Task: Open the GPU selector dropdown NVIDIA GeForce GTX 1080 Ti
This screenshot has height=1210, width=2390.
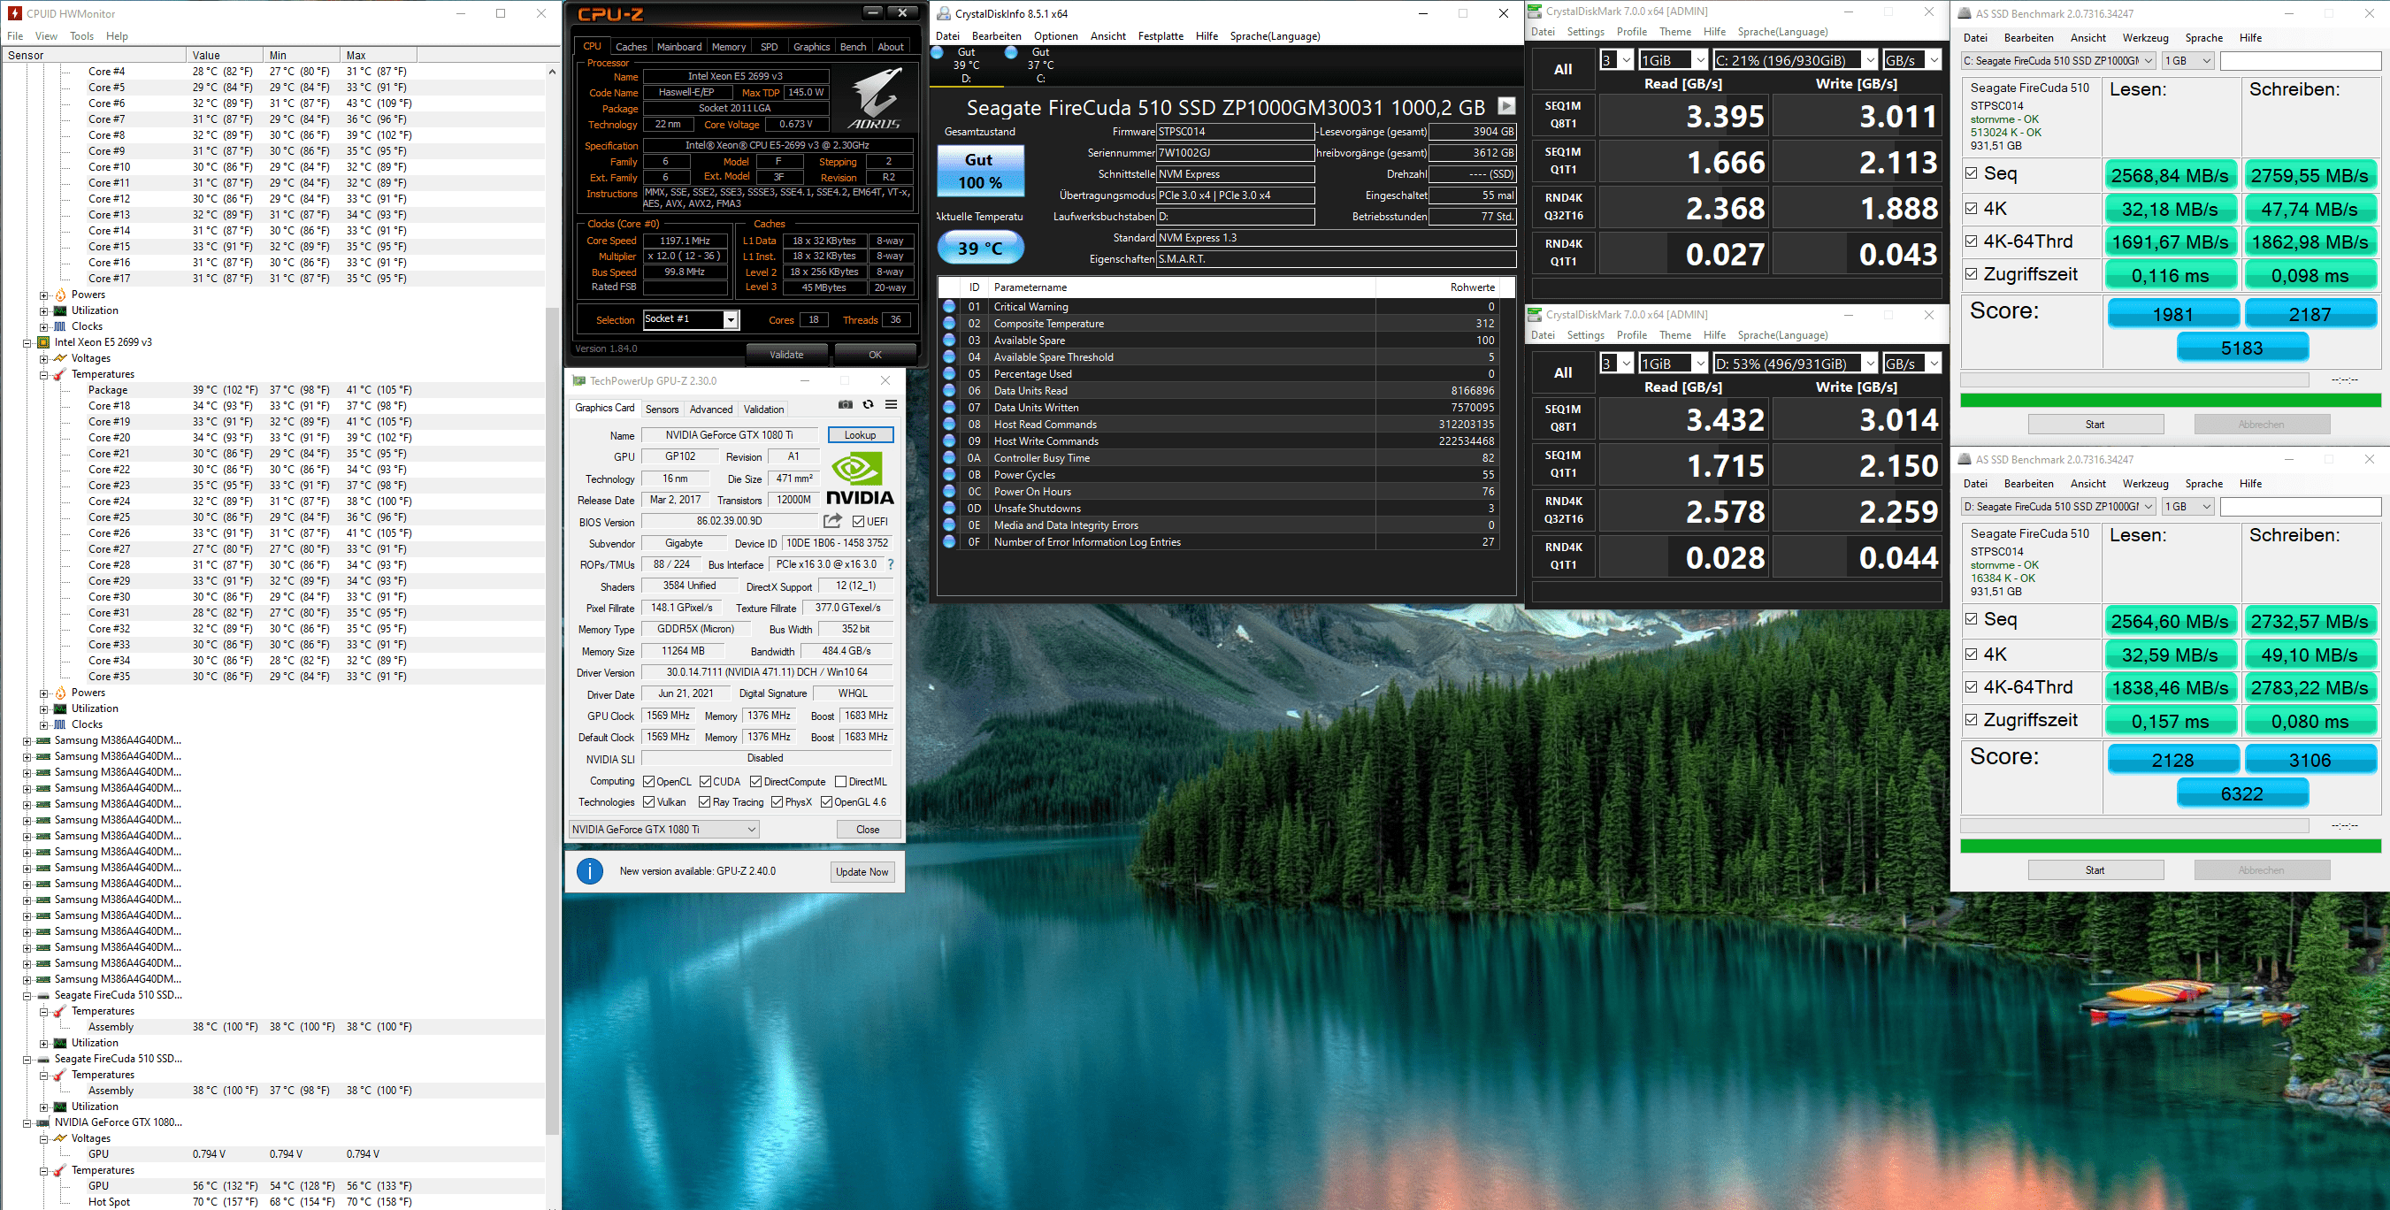Action: coord(664,829)
